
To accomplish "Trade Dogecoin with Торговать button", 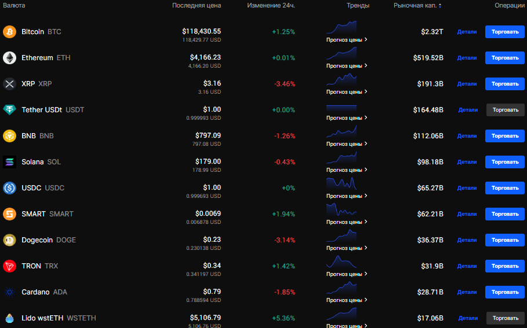I will click(505, 240).
